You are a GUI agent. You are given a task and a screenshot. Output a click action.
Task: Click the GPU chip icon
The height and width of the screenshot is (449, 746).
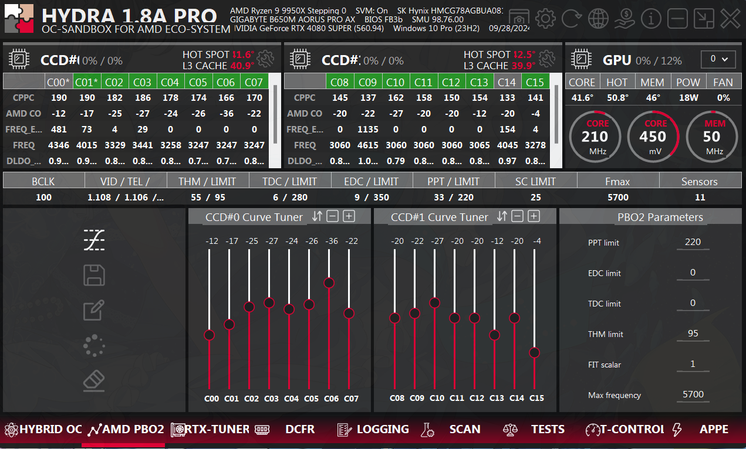click(582, 59)
